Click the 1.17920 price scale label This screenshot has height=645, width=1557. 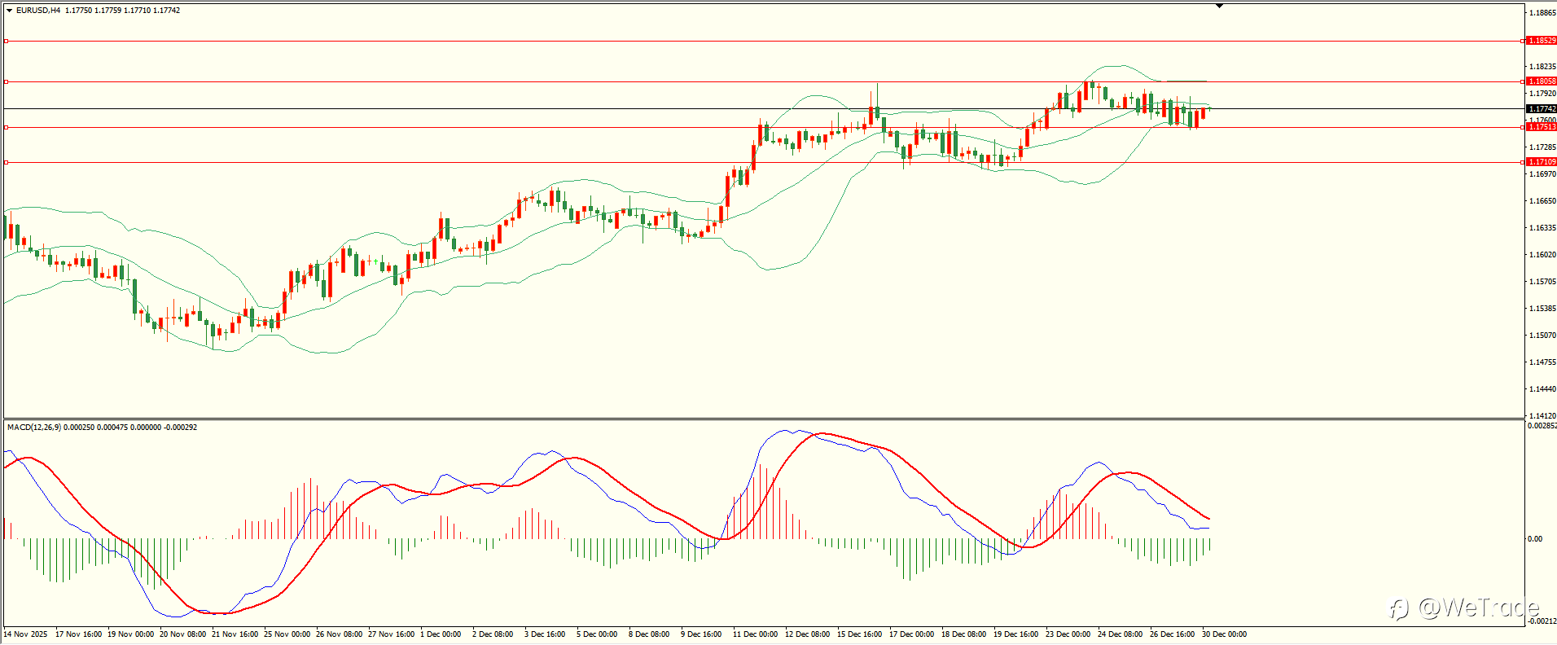1542,94
